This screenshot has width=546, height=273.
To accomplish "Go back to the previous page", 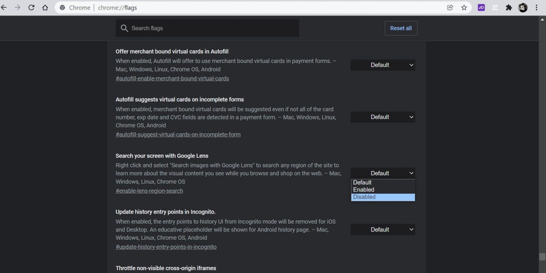I will click(4, 7).
